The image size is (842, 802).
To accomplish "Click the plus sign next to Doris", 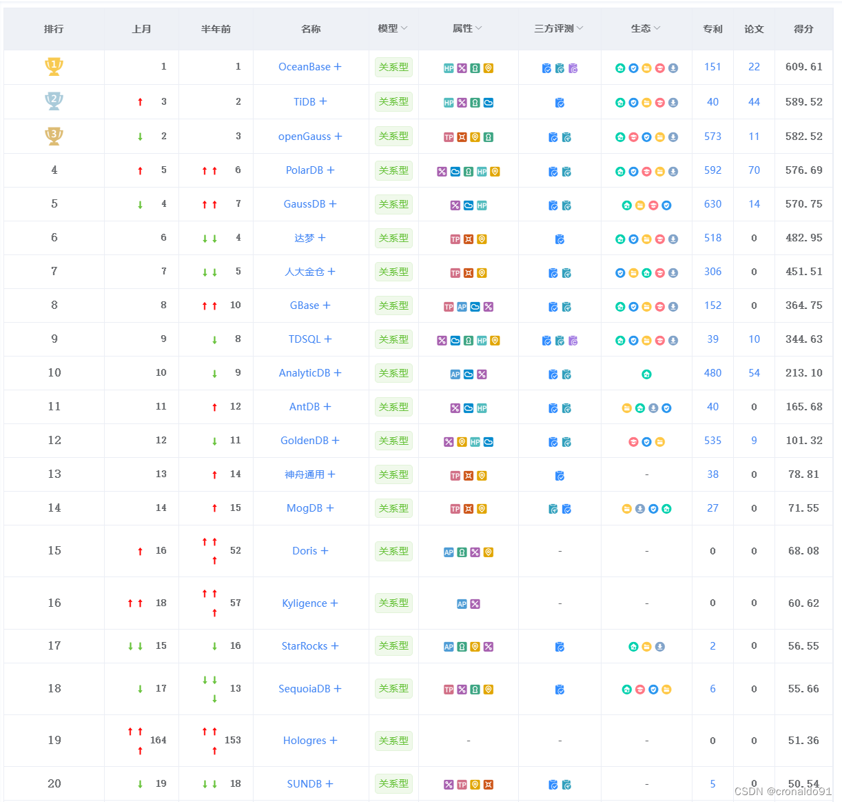I will point(325,551).
